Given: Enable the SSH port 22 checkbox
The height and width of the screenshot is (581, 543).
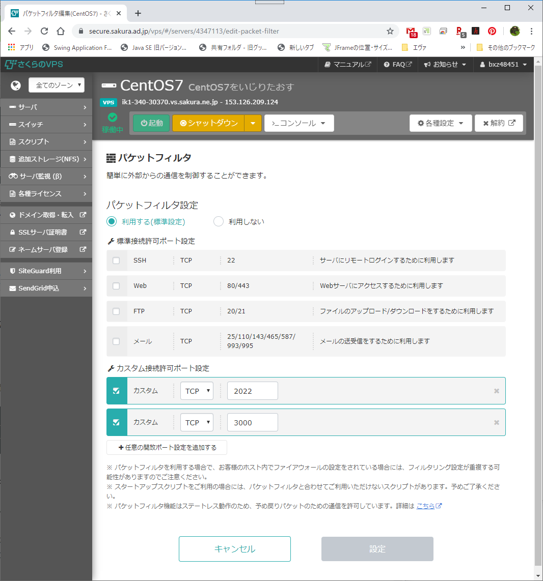Looking at the screenshot, I should click(x=117, y=260).
